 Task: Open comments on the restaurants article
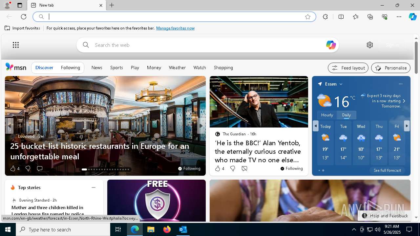coord(40,168)
